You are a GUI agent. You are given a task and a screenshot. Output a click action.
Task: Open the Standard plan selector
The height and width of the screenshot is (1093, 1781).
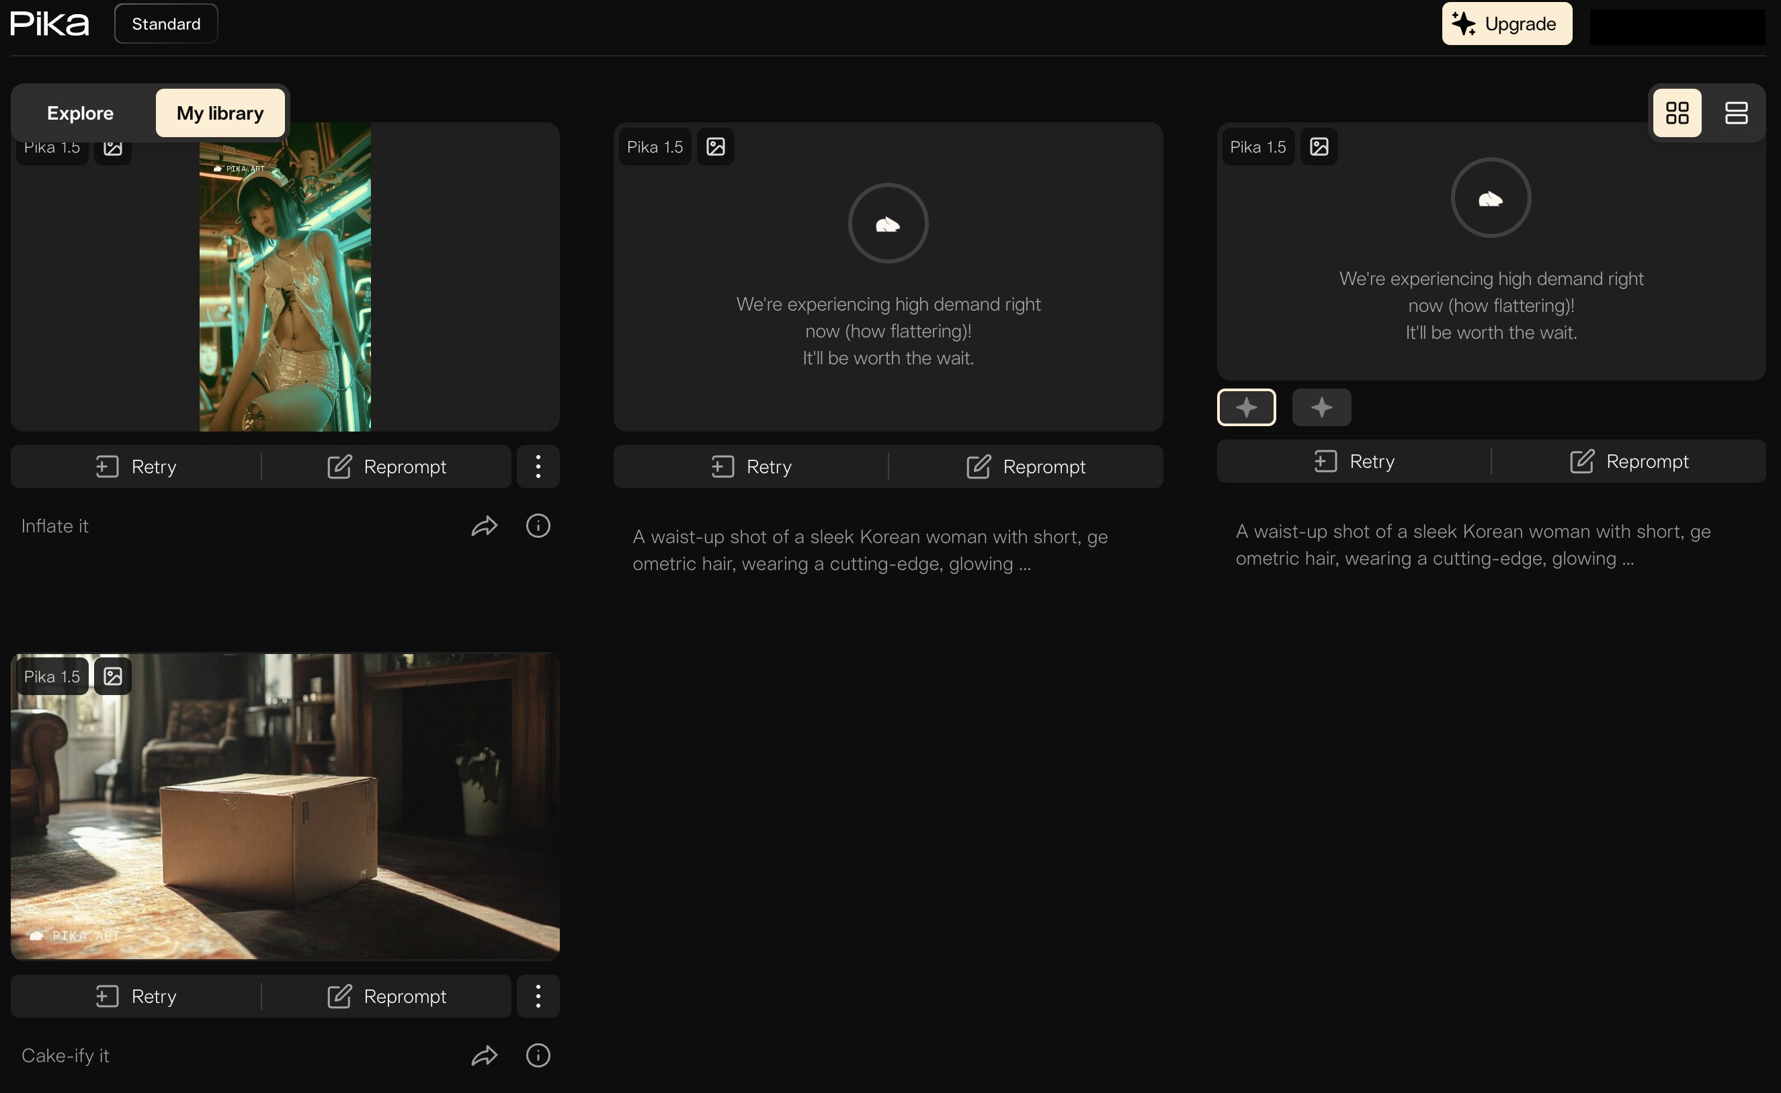tap(166, 24)
